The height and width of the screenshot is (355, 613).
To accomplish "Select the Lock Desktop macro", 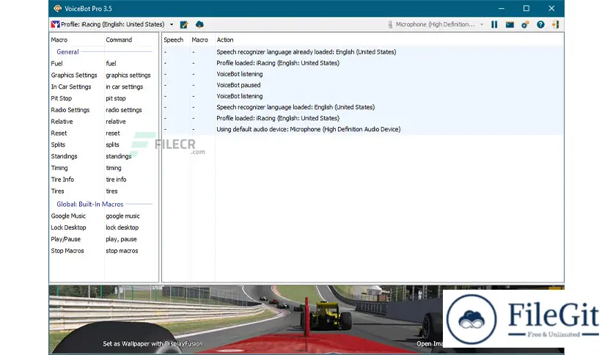I will point(68,227).
